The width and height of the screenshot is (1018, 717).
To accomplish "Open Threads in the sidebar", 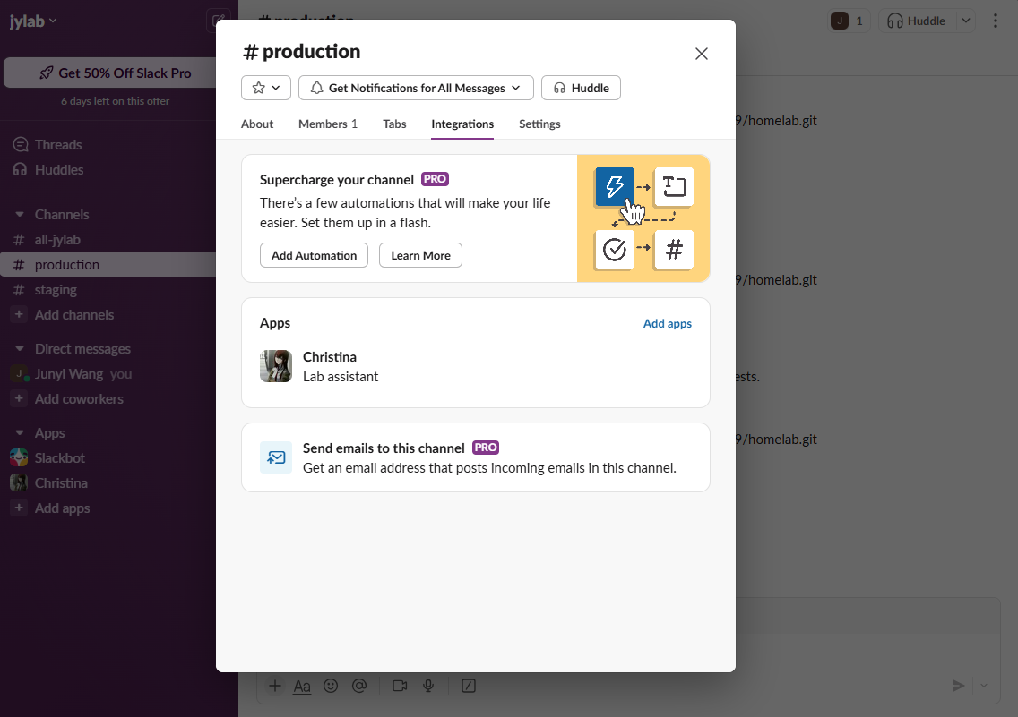I will point(58,145).
